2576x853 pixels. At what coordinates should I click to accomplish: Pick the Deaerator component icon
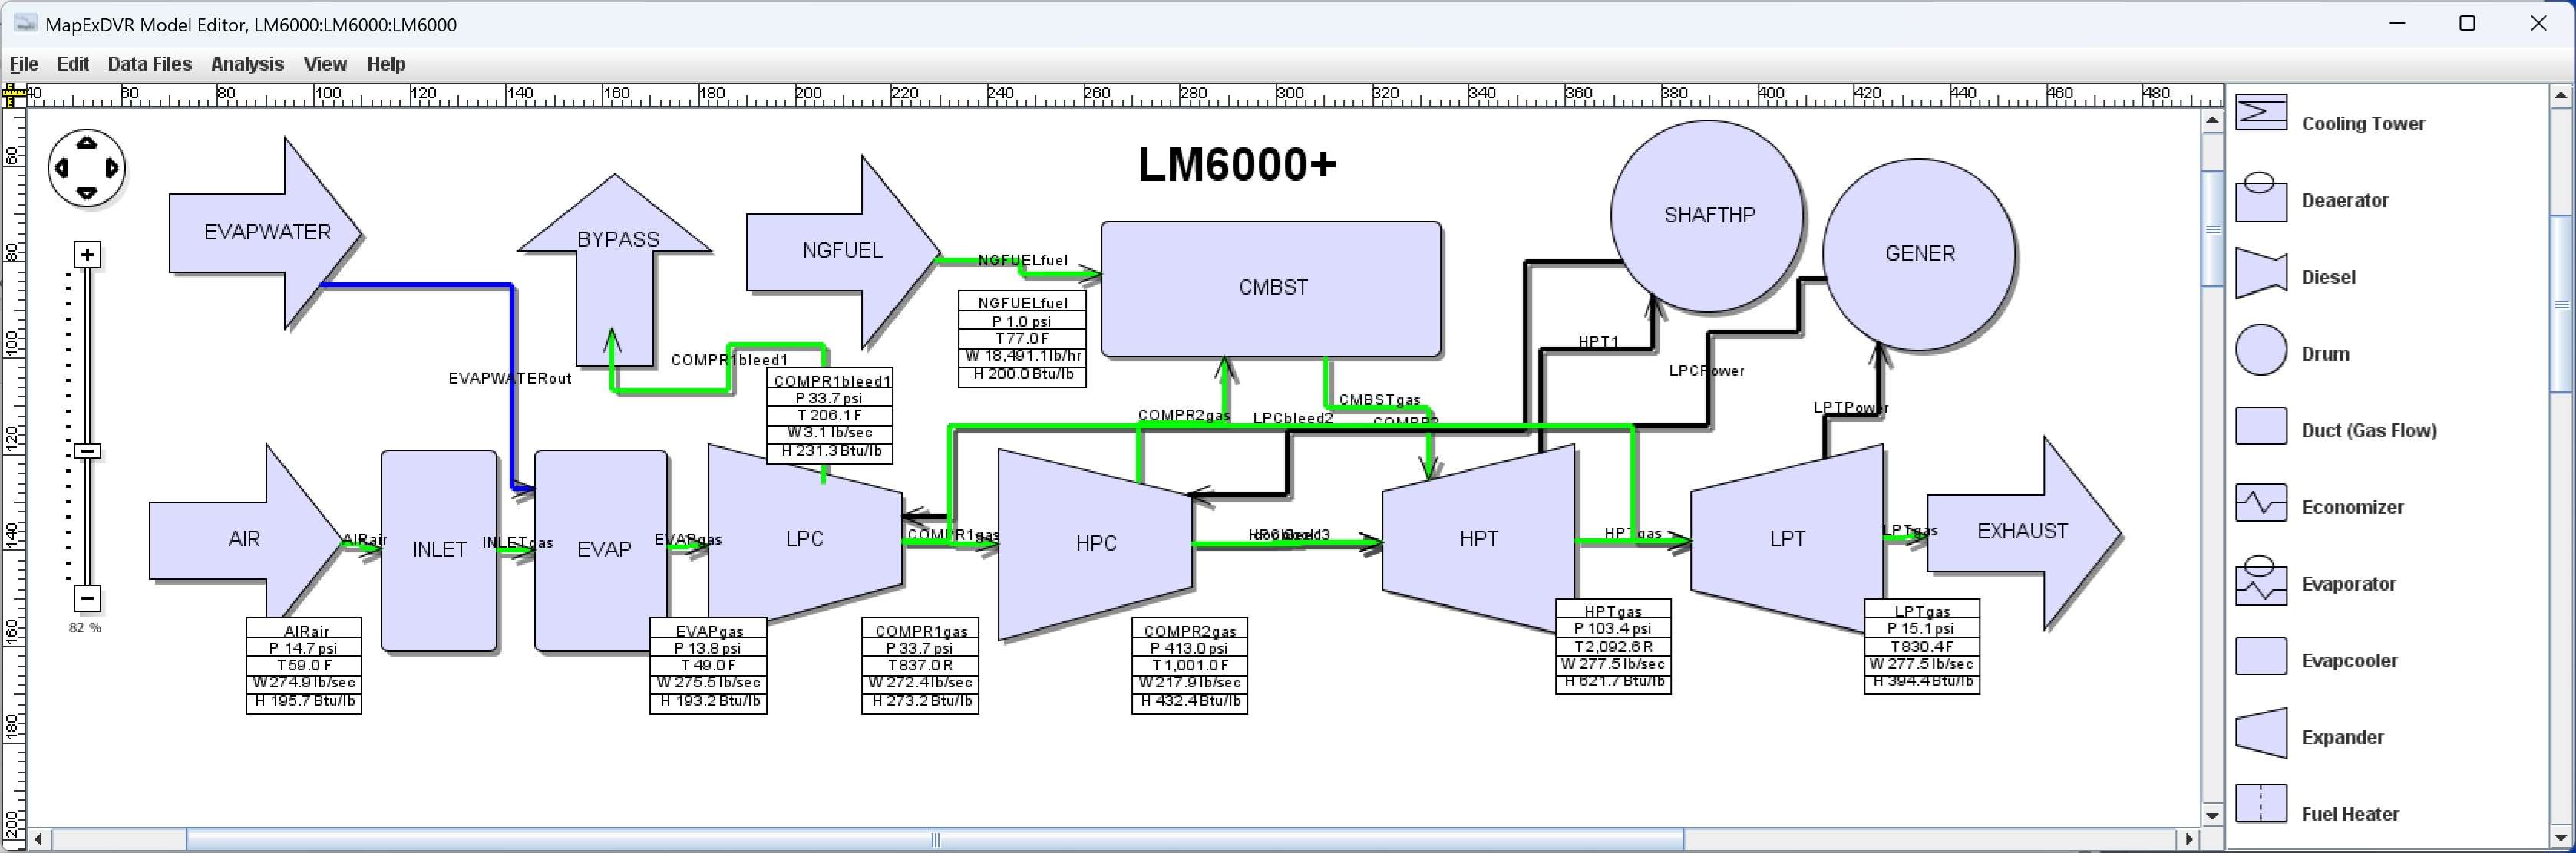point(2261,197)
